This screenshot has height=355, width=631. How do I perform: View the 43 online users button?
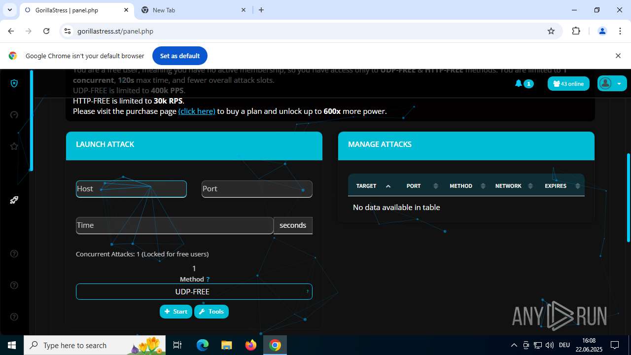pyautogui.click(x=568, y=84)
